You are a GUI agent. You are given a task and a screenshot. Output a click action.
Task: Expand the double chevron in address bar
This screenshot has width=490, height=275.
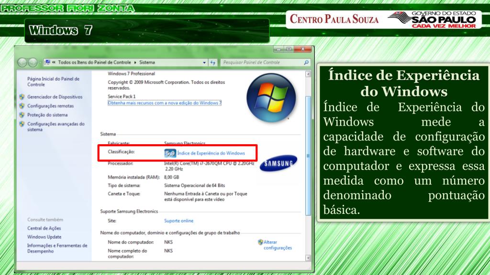(x=54, y=63)
